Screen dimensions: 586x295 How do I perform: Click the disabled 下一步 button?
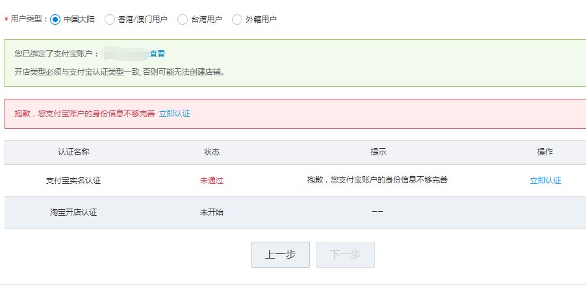point(346,255)
